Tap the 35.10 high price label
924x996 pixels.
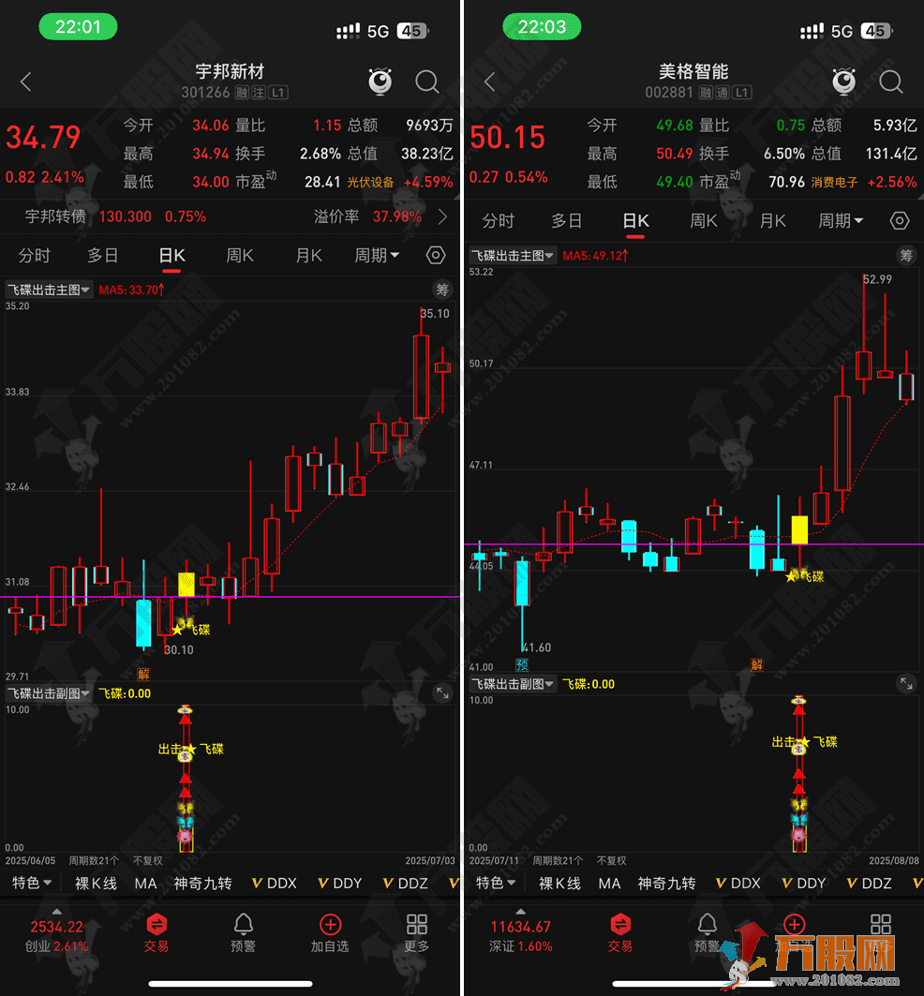pos(436,314)
